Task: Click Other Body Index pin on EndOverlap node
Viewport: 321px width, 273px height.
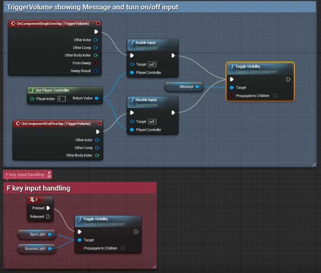Action: (x=97, y=155)
